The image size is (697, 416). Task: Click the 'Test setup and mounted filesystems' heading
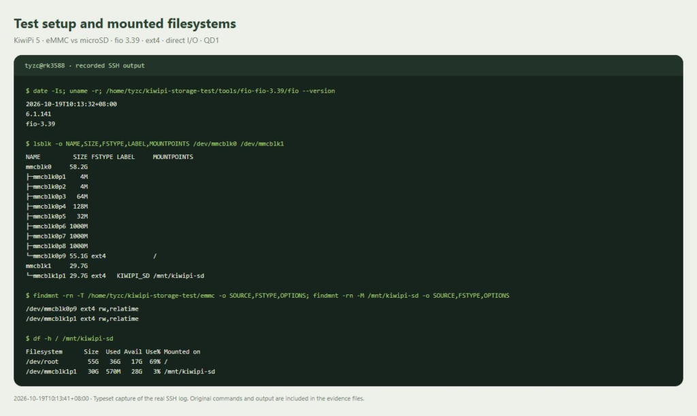(125, 24)
